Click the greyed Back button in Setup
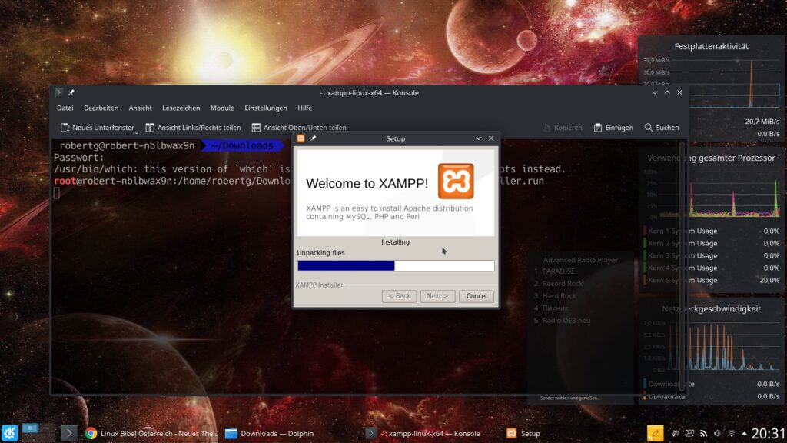This screenshot has height=443, width=787. [399, 296]
